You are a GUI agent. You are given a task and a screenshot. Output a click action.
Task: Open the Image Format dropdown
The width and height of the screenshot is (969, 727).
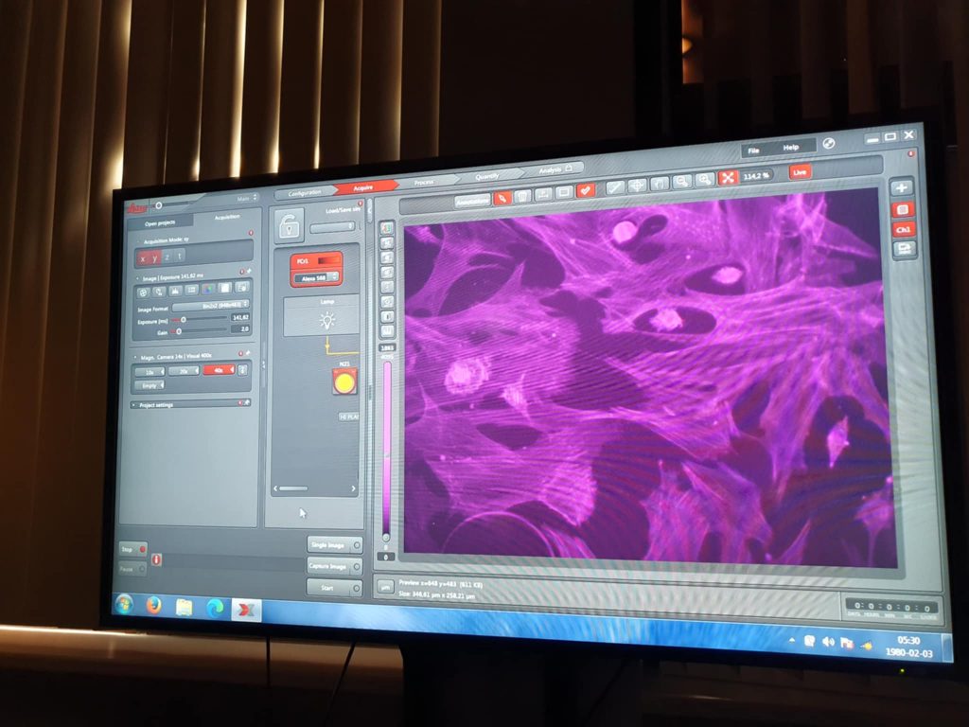211,306
